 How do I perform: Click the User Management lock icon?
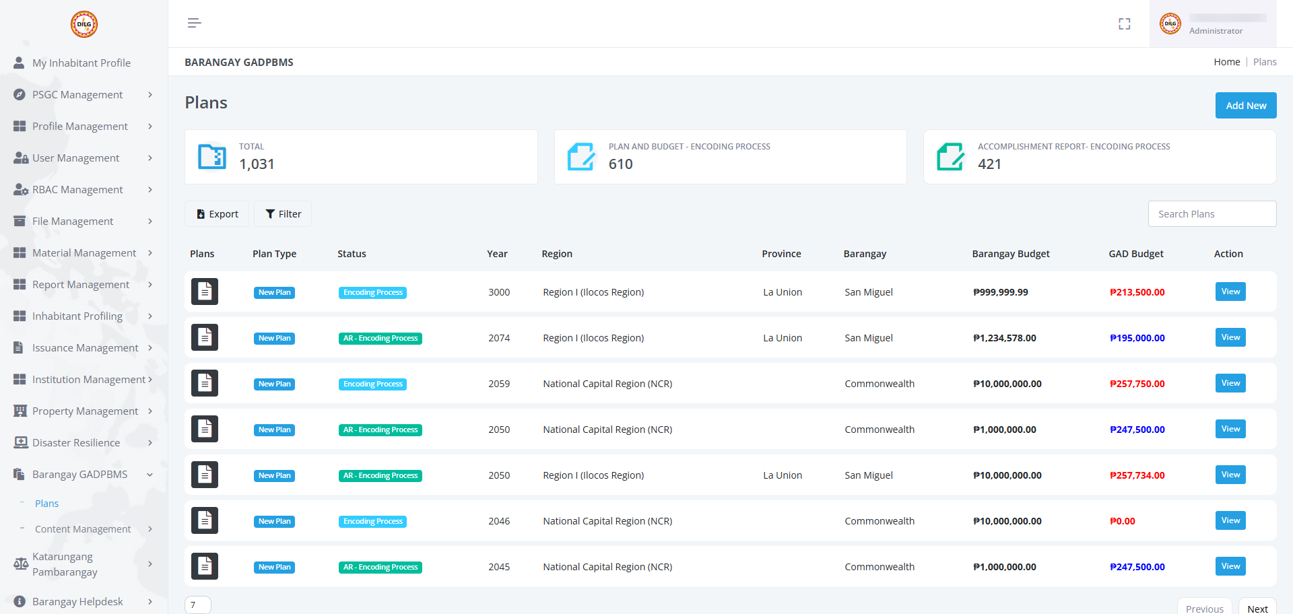pos(21,158)
